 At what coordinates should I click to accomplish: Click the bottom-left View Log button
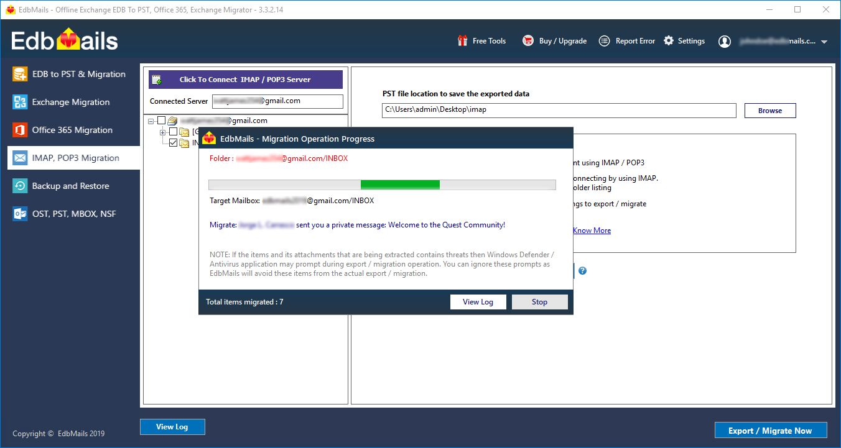click(x=172, y=427)
